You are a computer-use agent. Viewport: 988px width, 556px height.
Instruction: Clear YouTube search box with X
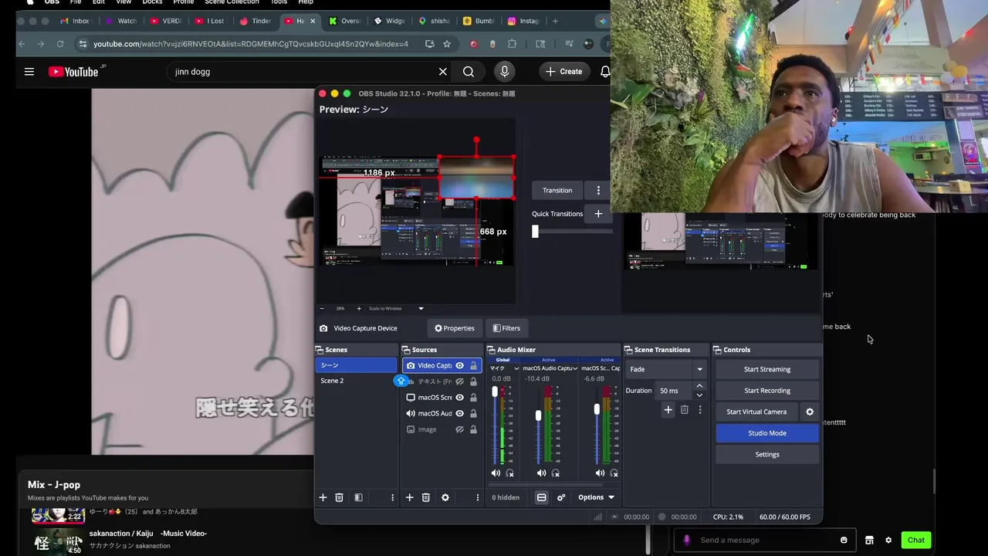(443, 71)
